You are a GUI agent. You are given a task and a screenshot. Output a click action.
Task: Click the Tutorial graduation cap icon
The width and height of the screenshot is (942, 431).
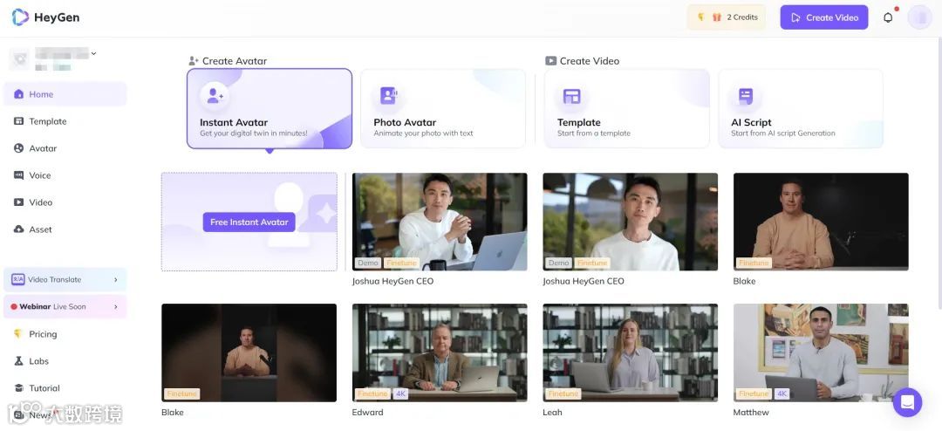click(18, 388)
